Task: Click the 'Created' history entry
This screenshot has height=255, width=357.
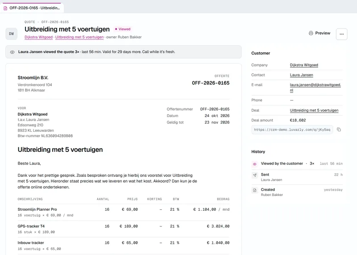Action: pyautogui.click(x=297, y=192)
